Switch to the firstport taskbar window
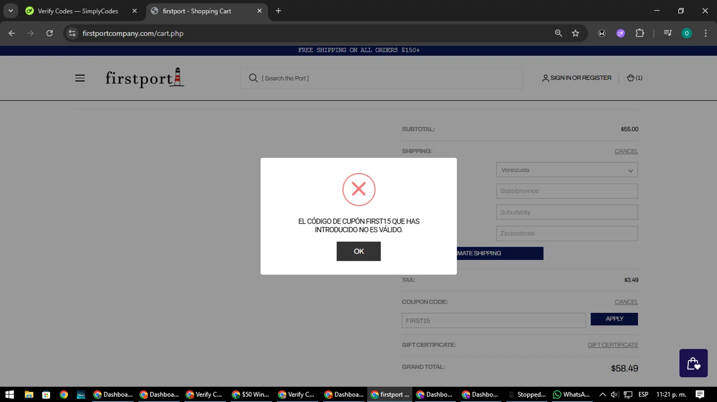The image size is (717, 402). pos(390,394)
